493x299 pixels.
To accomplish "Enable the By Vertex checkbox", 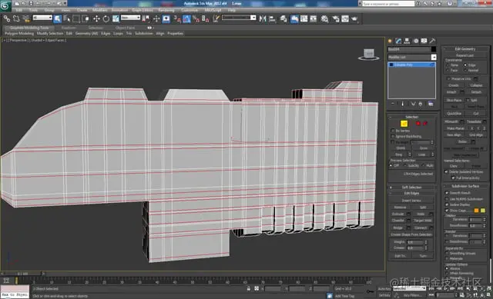I will point(393,131).
